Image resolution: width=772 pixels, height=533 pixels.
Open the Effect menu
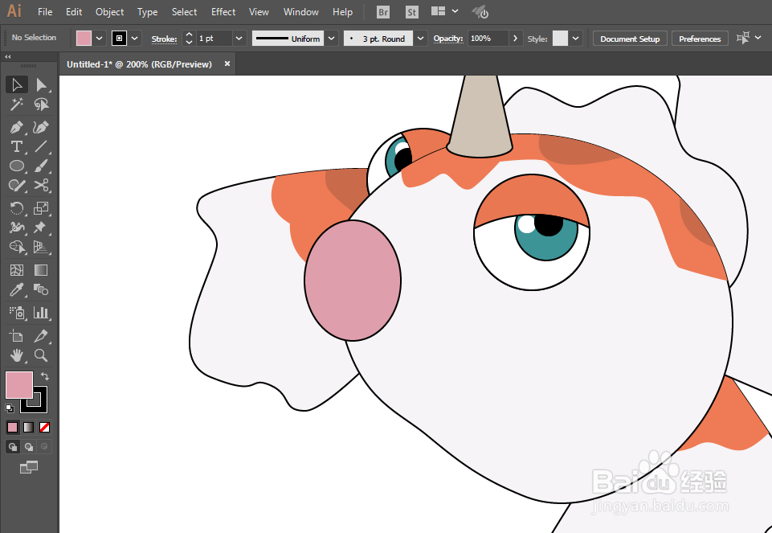[223, 12]
